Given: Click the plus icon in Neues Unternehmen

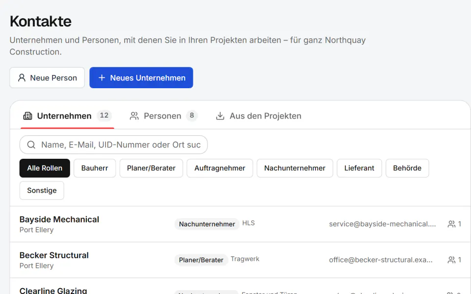Looking at the screenshot, I should [x=102, y=78].
